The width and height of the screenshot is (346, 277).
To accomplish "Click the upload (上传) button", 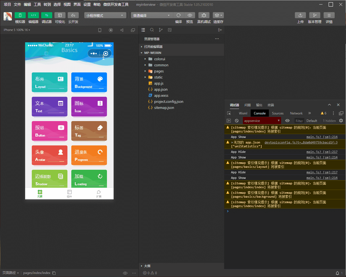I will point(300,15).
